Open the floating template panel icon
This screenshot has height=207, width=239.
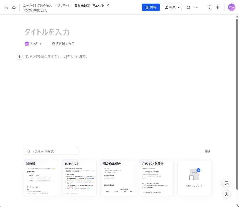point(226,183)
